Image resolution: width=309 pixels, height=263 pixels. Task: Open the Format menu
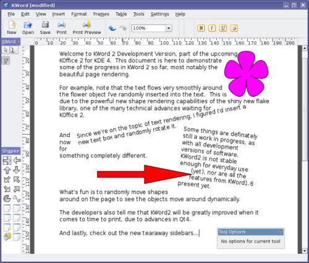[x=79, y=14]
